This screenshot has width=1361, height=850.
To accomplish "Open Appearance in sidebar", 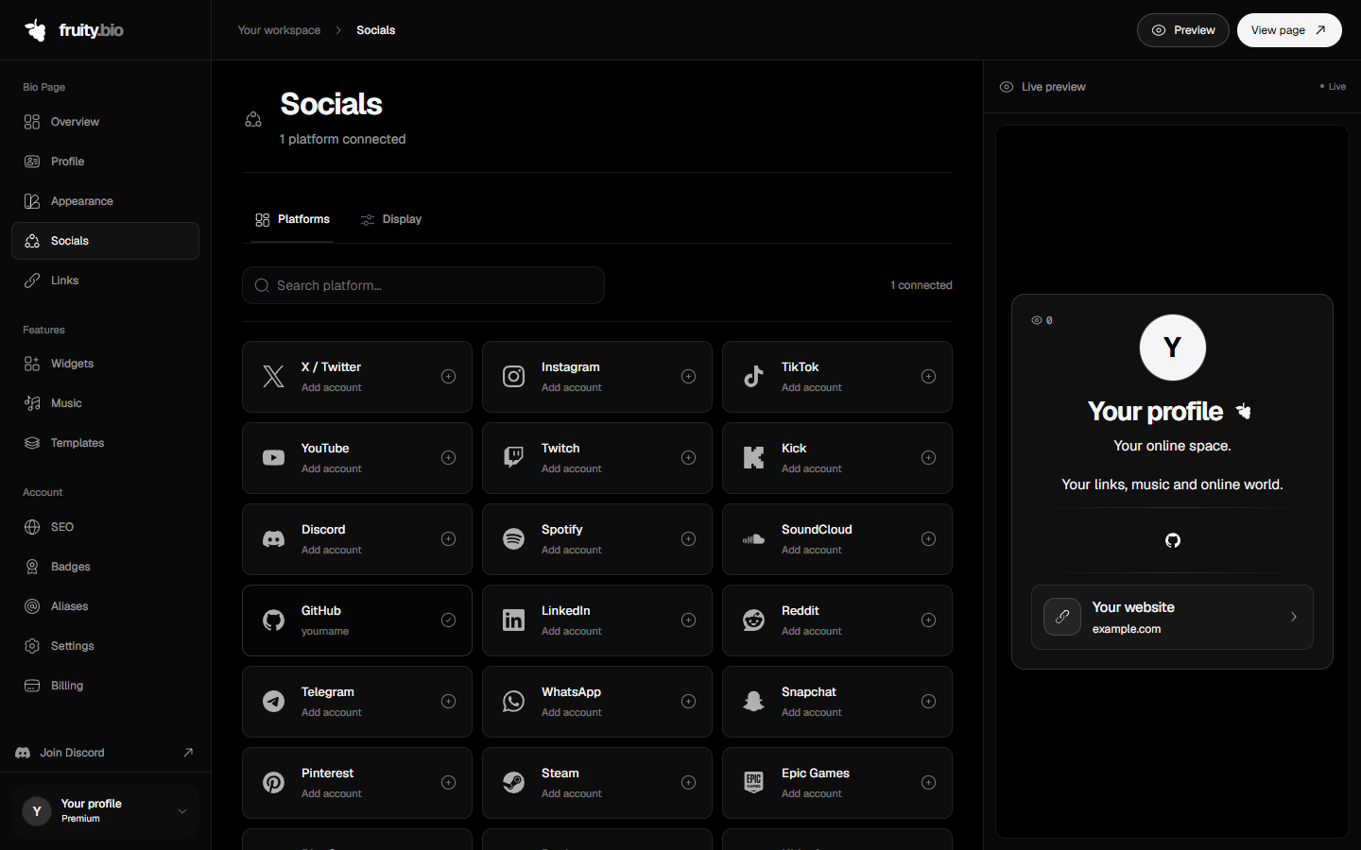I will coord(105,201).
